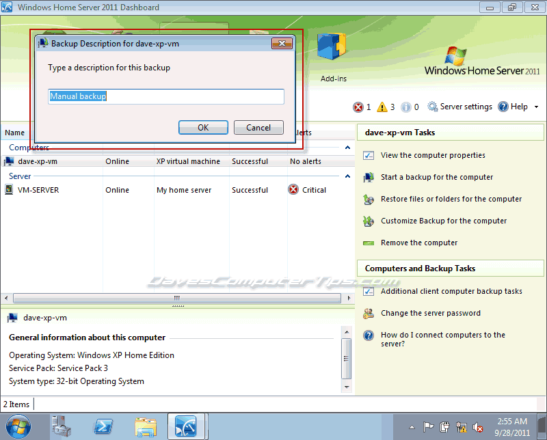The height and width of the screenshot is (440, 547).
Task: Click the details pane vertical scrollbar thumb
Action: click(x=347, y=359)
